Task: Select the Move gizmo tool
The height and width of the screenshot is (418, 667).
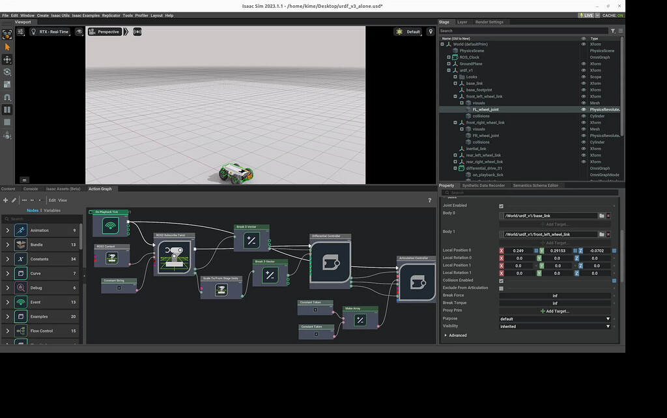Action: 8,59
